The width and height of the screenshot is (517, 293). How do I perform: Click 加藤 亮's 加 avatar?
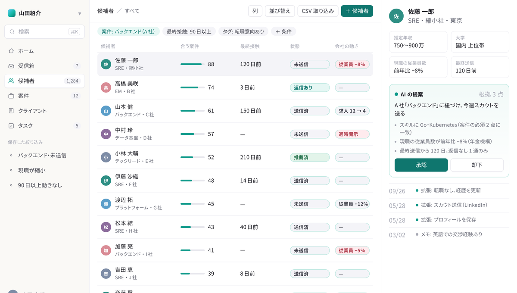click(x=106, y=250)
